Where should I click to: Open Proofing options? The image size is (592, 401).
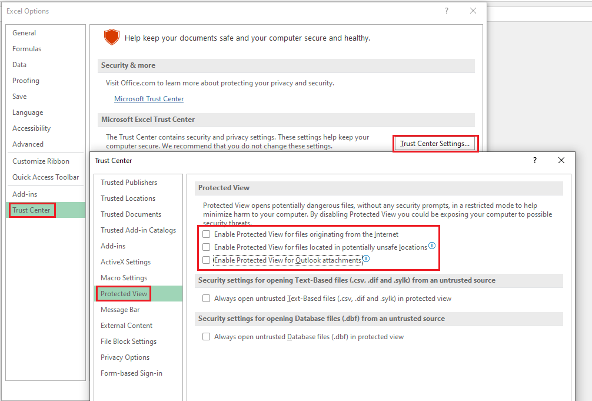pyautogui.click(x=46, y=81)
